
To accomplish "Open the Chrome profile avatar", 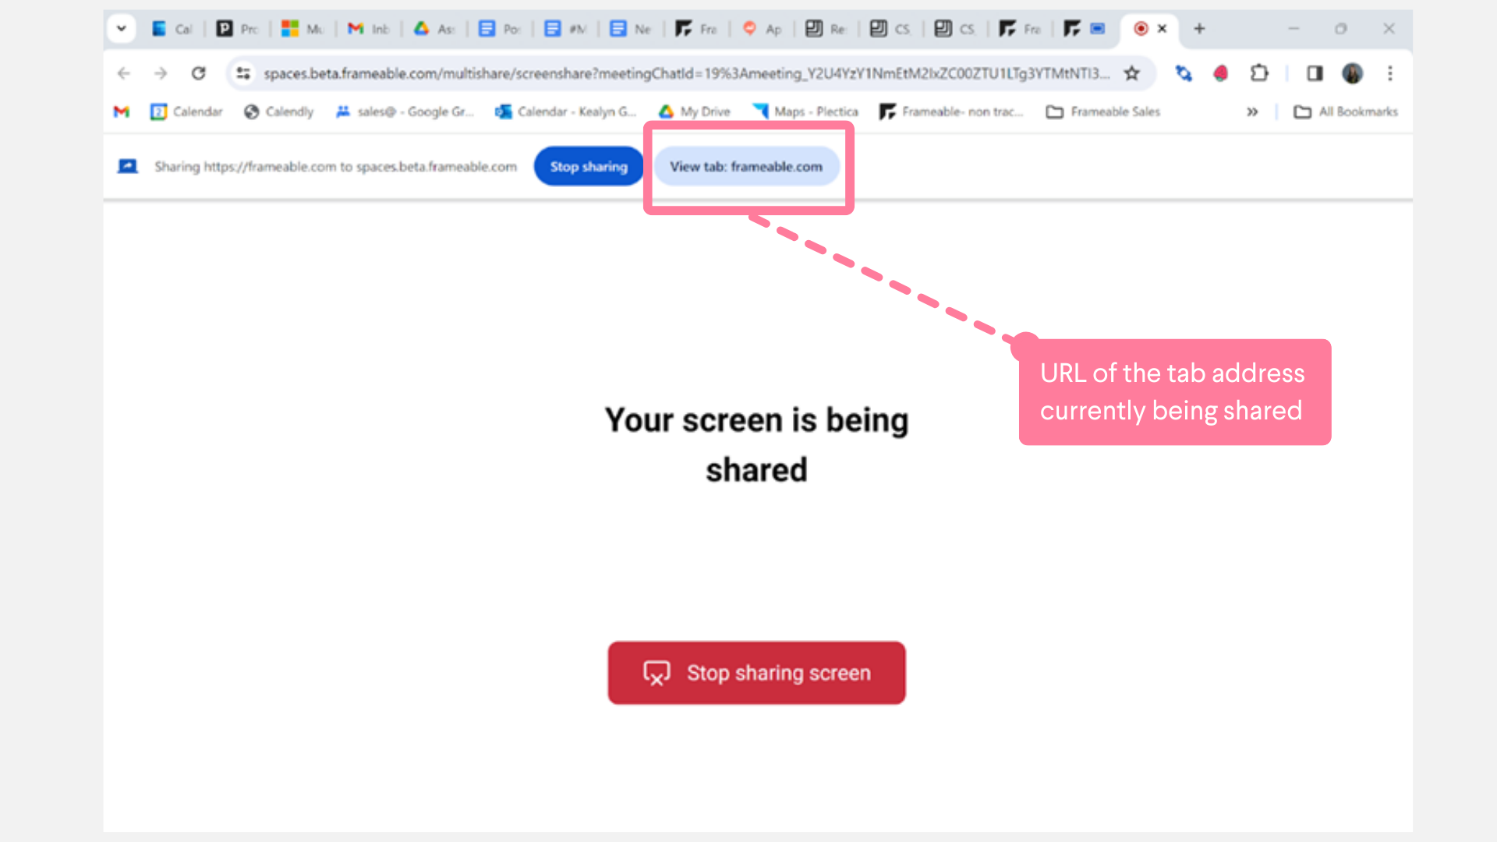I will pos(1352,73).
